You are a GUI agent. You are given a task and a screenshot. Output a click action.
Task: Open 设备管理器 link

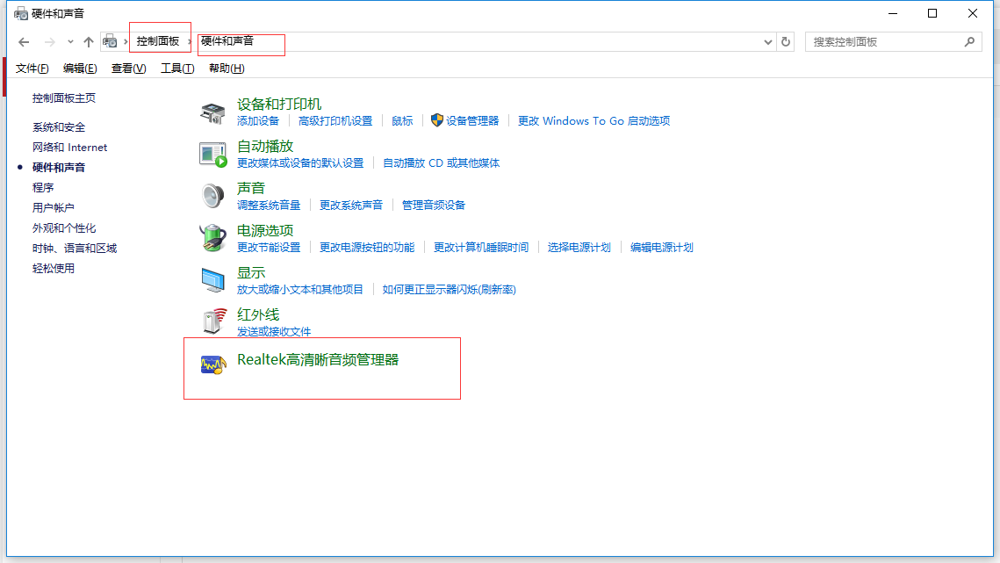[x=472, y=120]
